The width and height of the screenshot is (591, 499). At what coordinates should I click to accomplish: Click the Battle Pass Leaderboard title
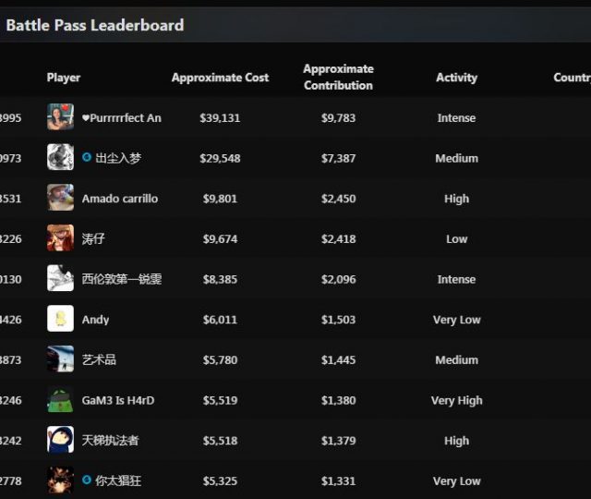click(x=95, y=25)
